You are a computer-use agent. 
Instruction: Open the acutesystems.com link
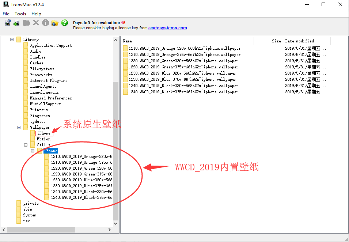point(168,28)
